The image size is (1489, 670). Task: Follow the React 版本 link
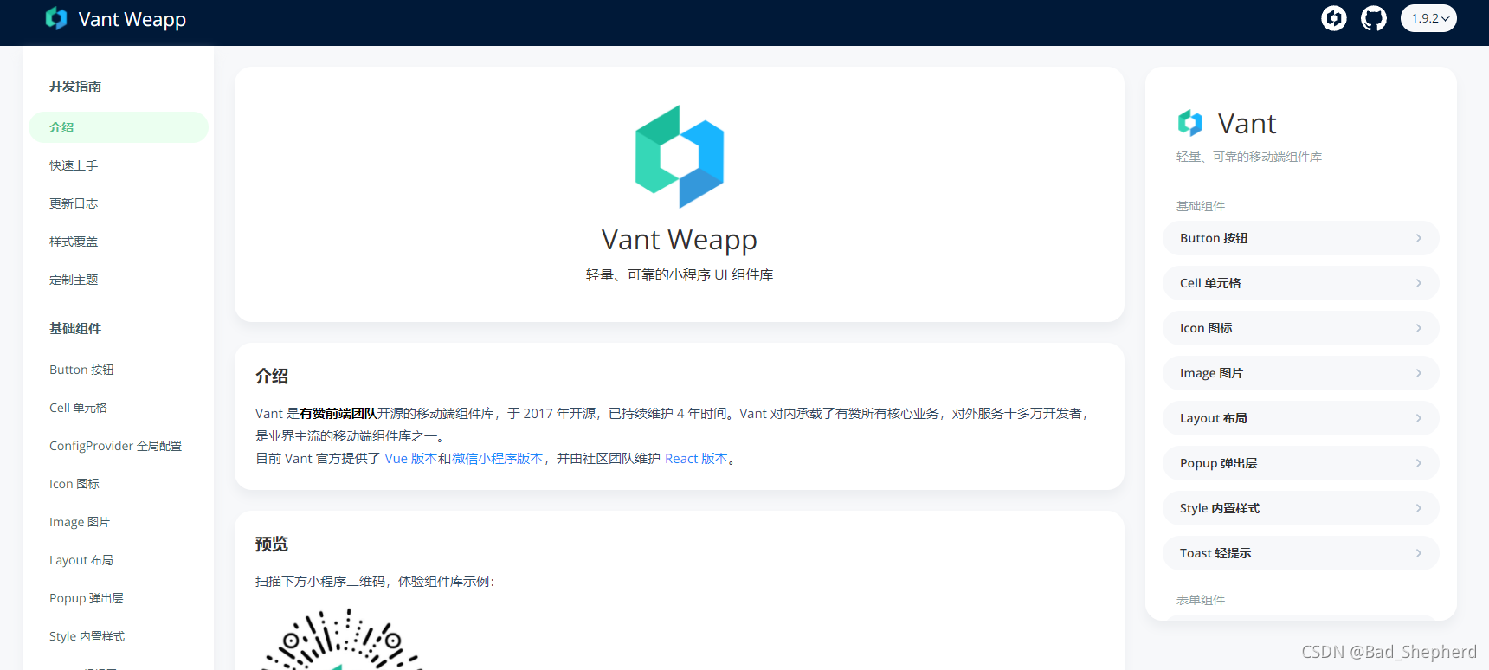click(696, 459)
